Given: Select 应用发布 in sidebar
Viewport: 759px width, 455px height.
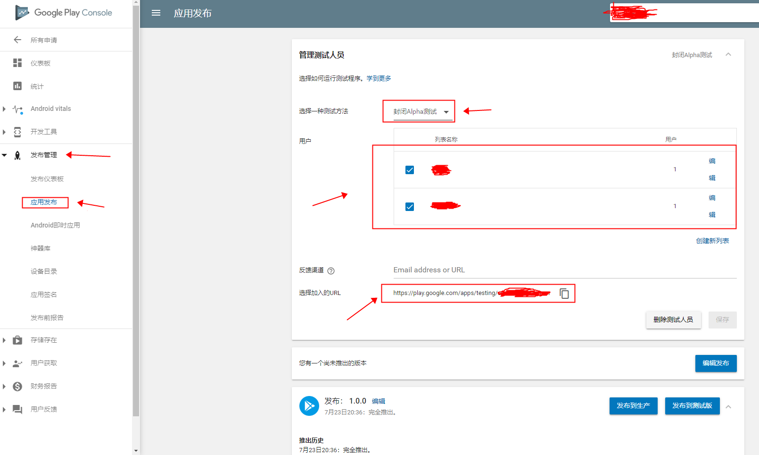Looking at the screenshot, I should [44, 202].
